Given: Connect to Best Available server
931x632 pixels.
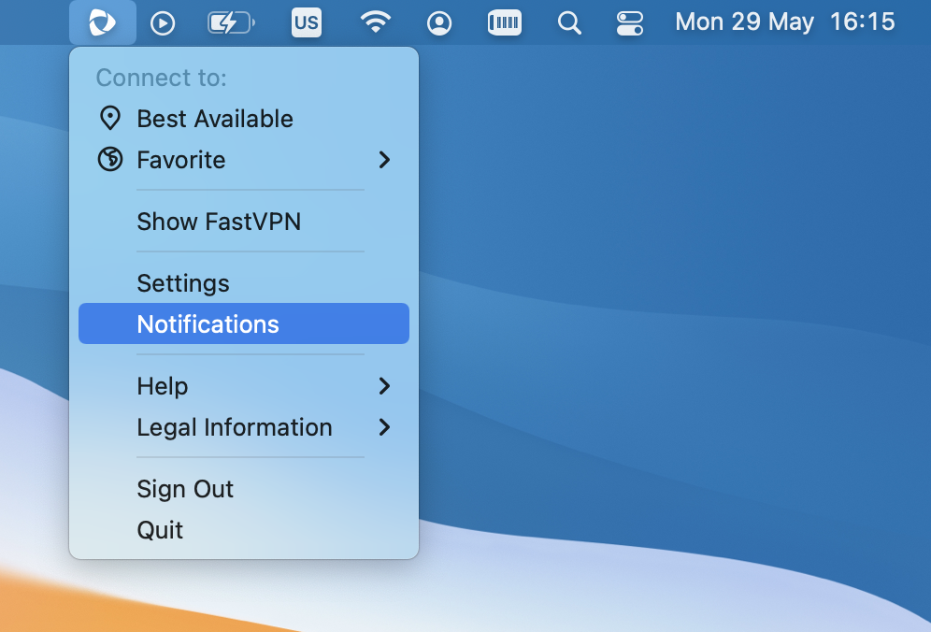Looking at the screenshot, I should (x=244, y=119).
